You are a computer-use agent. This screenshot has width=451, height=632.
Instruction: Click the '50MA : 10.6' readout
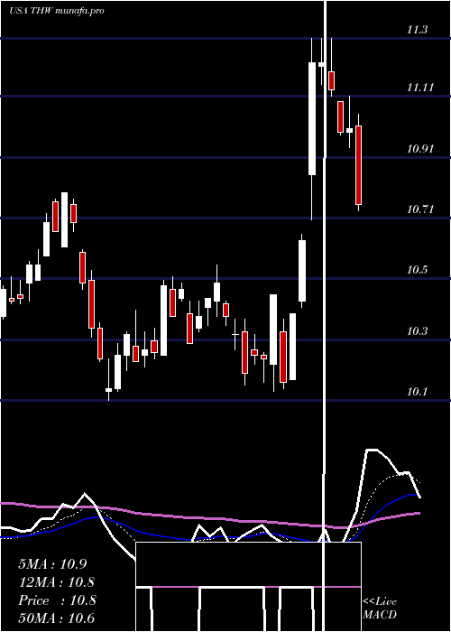57,618
